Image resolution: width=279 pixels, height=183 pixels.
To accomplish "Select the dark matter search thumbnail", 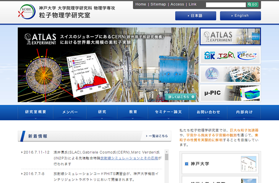I will (x=230, y=74).
